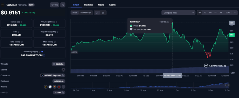
Task: Open the red wallet icon
Action: click(x=59, y=87)
